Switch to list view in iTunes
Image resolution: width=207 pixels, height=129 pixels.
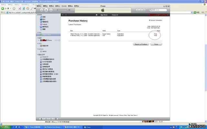click(137, 10)
